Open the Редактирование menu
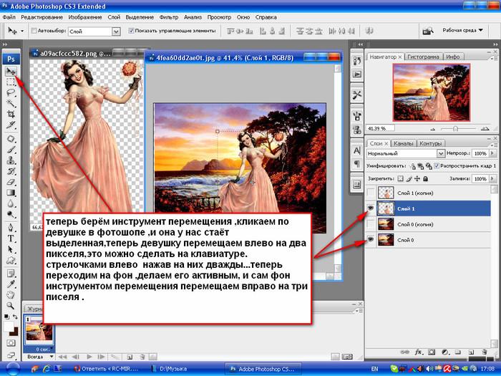This screenshot has height=376, width=501. coord(42,17)
